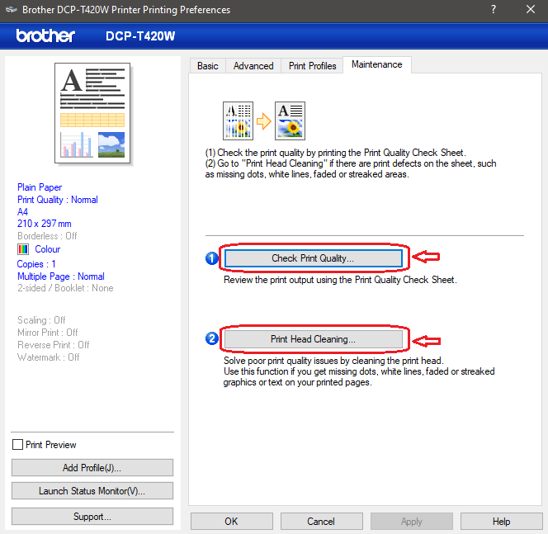Click the printer icon in the title bar

click(x=12, y=9)
